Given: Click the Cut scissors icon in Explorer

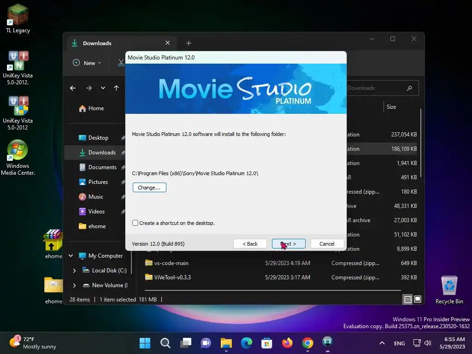Looking at the screenshot, I should tap(121, 63).
